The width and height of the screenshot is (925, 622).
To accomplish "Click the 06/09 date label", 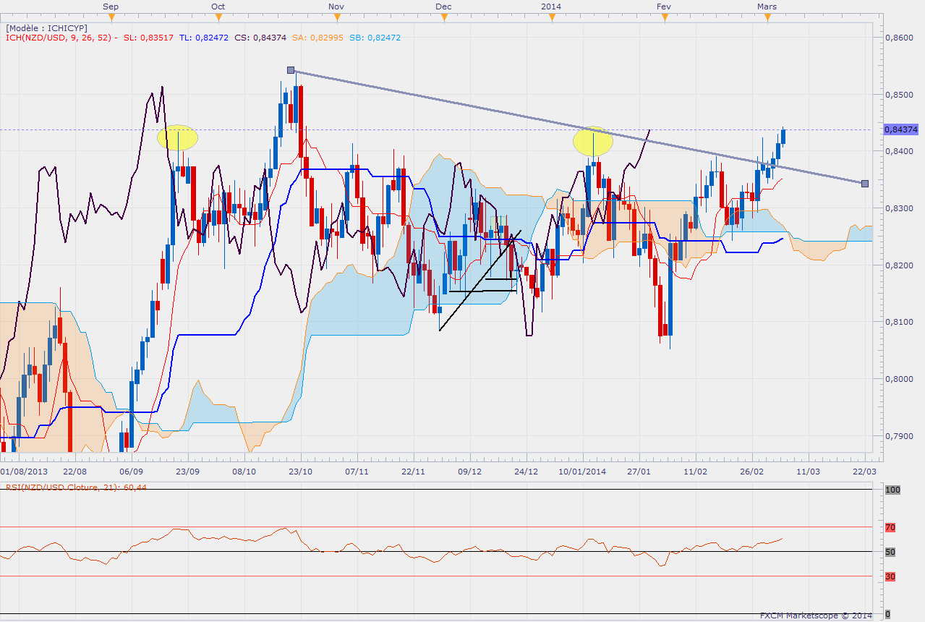I will 131,471.
